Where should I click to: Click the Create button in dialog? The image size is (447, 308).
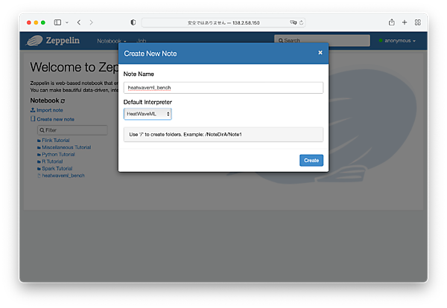tap(311, 160)
